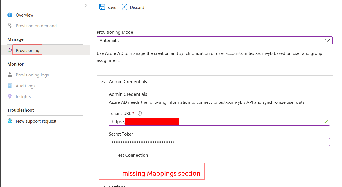Click the Provision on demand icon
342x187 pixels.
pyautogui.click(x=10, y=26)
